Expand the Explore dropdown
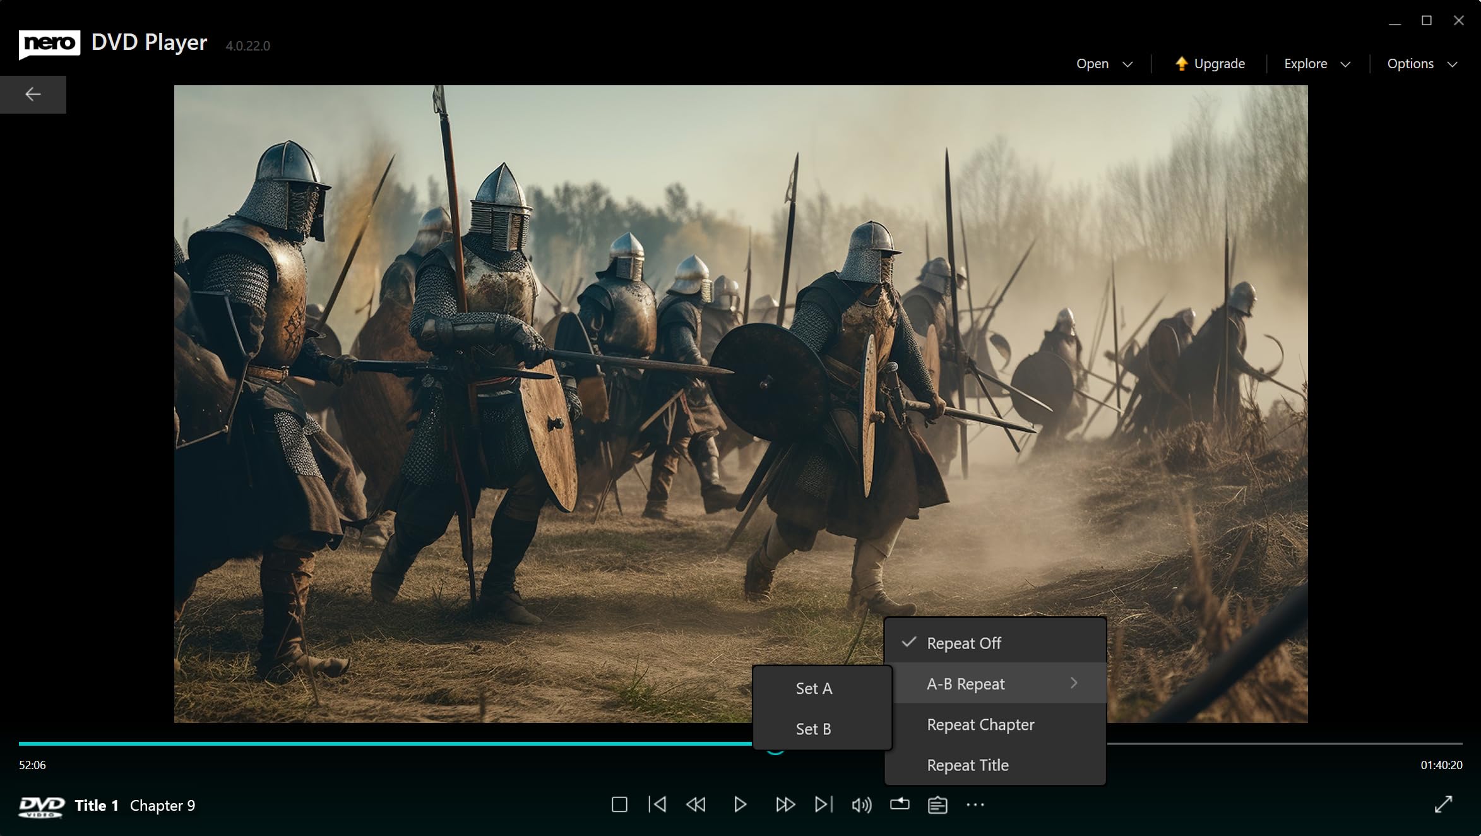 pyautogui.click(x=1317, y=64)
